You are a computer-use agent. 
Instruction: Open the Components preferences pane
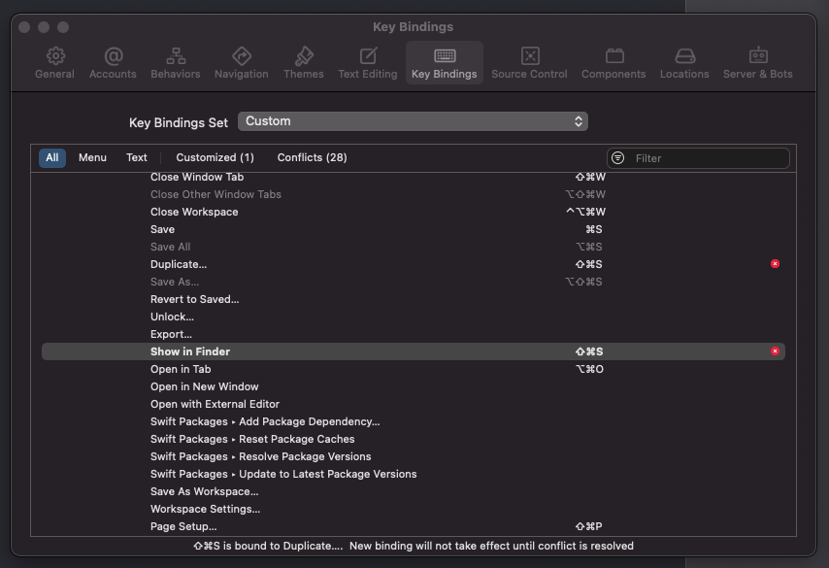[613, 63]
